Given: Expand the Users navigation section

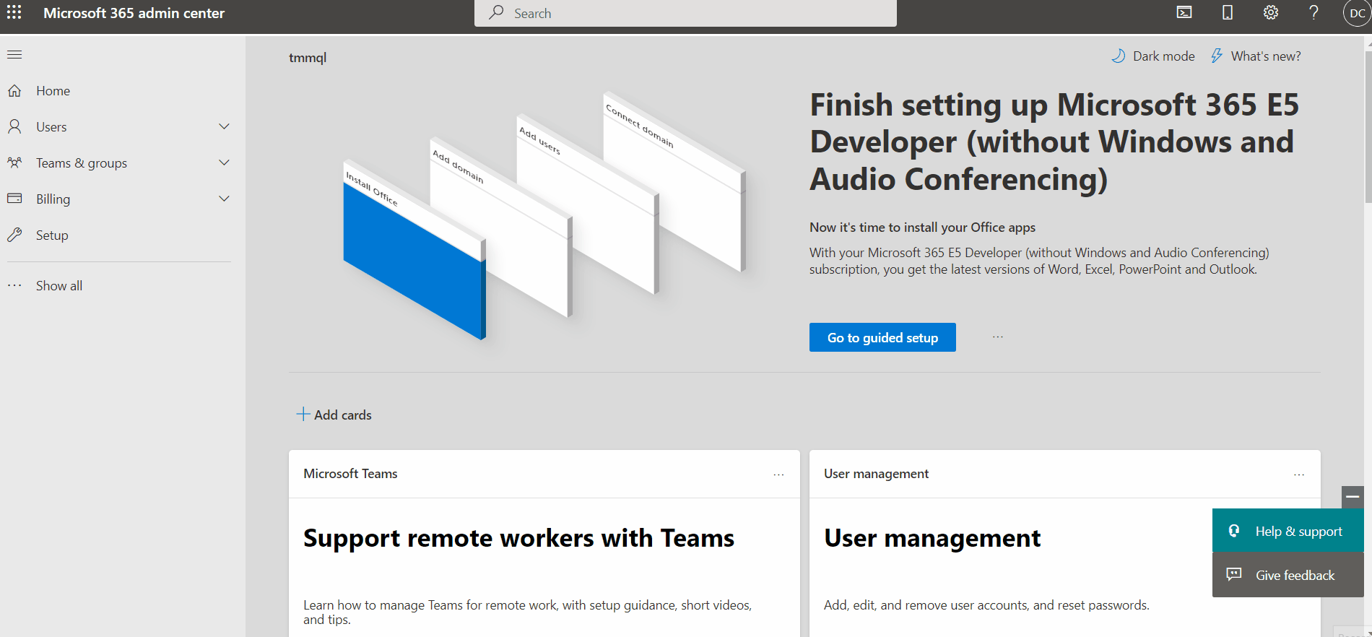Looking at the screenshot, I should coord(224,127).
